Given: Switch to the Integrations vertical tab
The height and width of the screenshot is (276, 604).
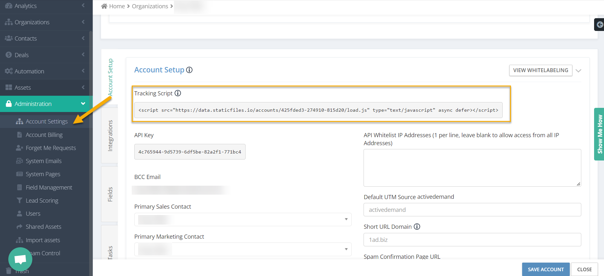Looking at the screenshot, I should tap(110, 136).
